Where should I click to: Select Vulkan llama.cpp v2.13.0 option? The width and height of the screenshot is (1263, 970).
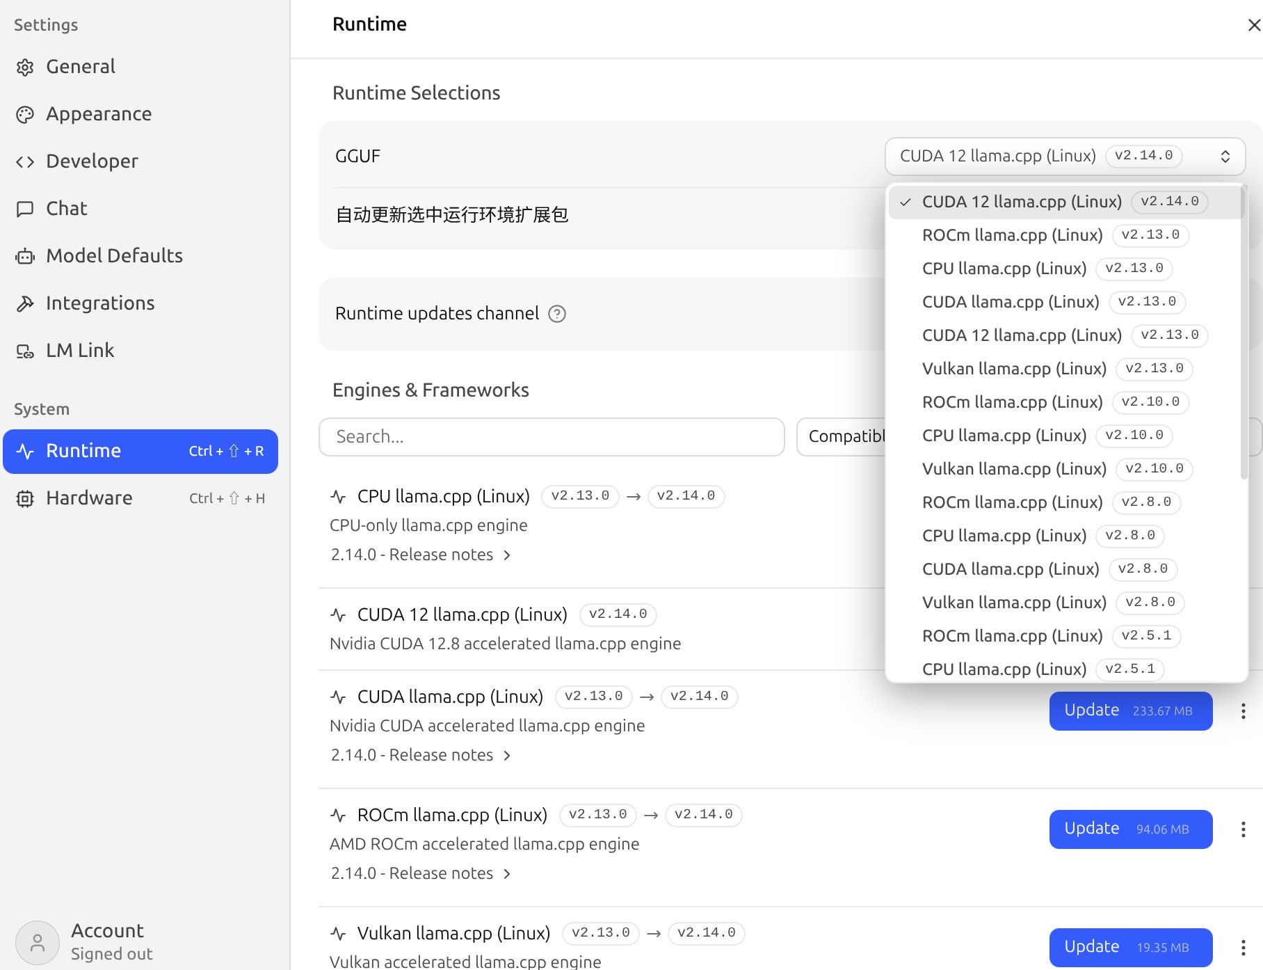coord(1065,369)
